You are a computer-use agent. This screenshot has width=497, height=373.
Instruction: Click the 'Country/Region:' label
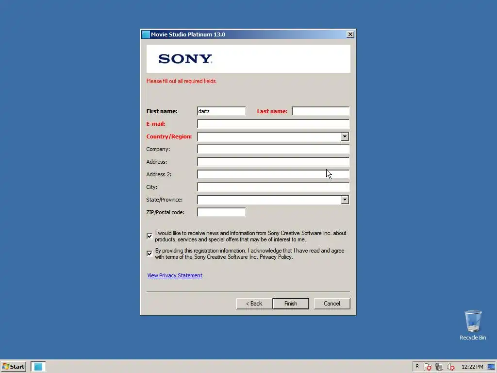[169, 136]
